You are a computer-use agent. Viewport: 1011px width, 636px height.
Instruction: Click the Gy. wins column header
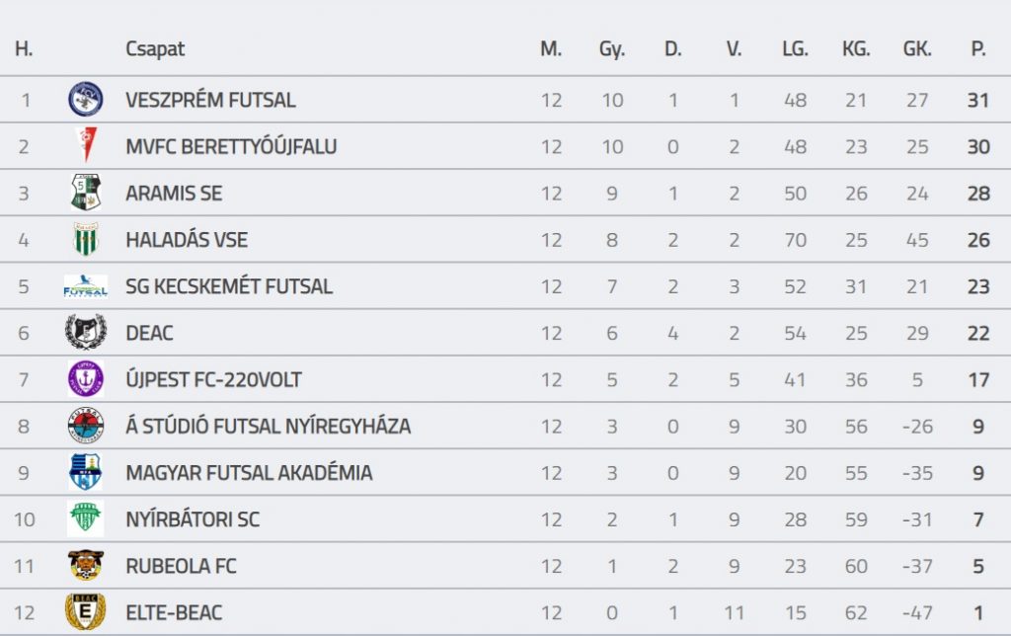click(x=612, y=49)
